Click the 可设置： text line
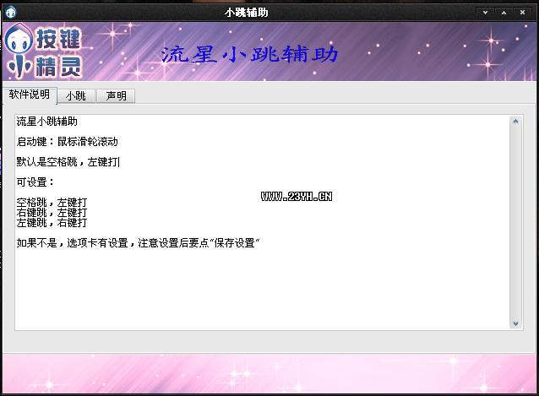 coord(35,182)
